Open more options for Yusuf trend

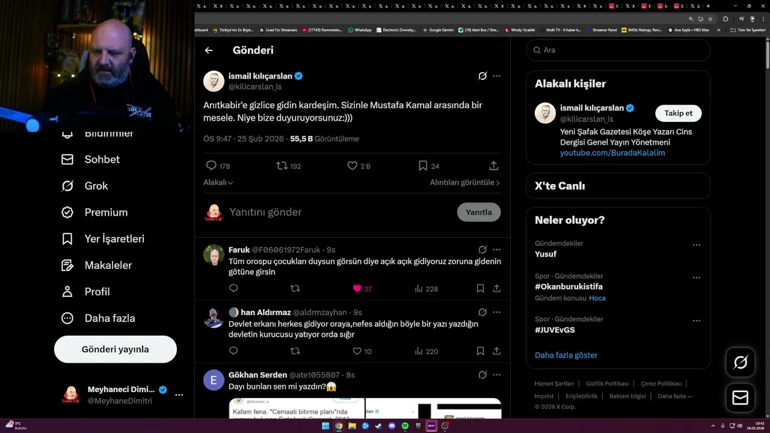(697, 245)
